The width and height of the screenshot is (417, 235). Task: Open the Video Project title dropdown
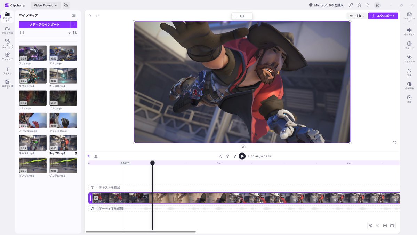[x=46, y=5]
